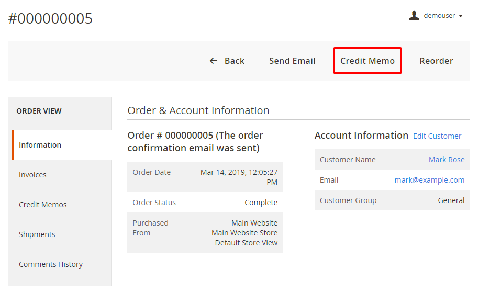Image resolution: width=479 pixels, height=303 pixels.
Task: Click the Reorder button
Action: coord(436,61)
